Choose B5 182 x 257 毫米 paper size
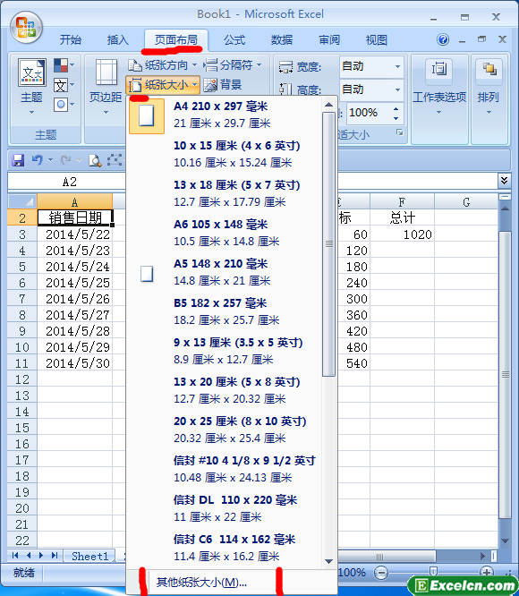This screenshot has height=596, width=519. coord(225,311)
